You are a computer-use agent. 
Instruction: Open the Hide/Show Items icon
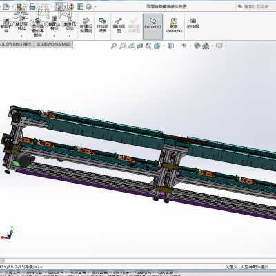coord(184,46)
